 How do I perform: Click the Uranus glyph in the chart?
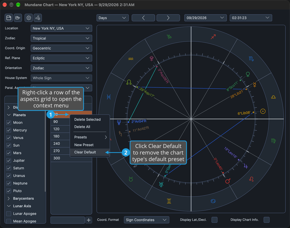pos(161,184)
